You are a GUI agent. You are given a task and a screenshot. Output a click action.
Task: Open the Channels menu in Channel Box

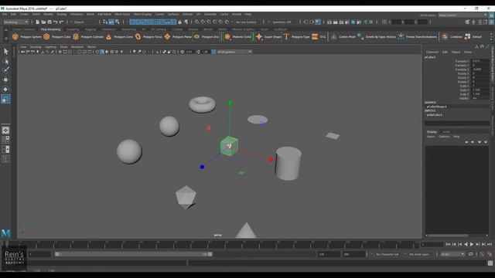point(432,52)
